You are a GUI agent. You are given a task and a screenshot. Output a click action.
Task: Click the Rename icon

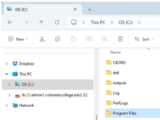[89, 39]
